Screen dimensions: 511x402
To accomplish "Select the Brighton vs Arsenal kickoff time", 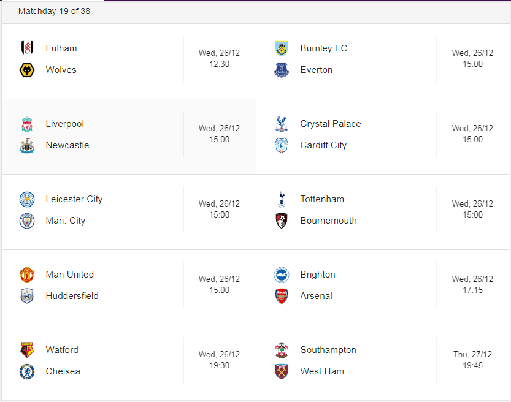I will [472, 290].
